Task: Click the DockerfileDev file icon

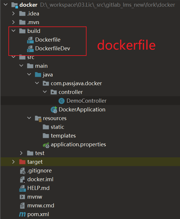Action: (x=30, y=49)
